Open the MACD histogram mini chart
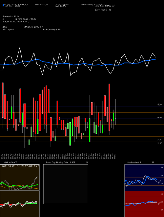This screenshot has height=217, width=164. 20,204
